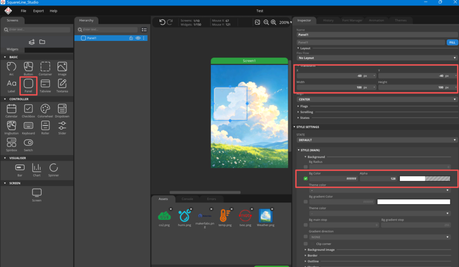
Task: Expand the Scrolling section
Action: pyautogui.click(x=306, y=112)
